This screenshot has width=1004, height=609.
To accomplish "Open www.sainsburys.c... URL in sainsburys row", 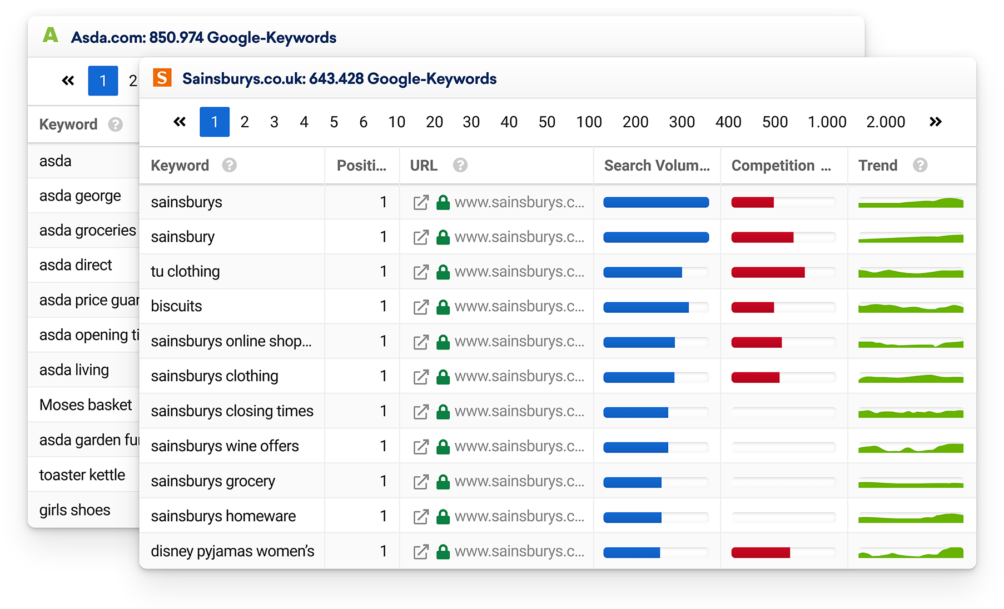I will click(519, 202).
